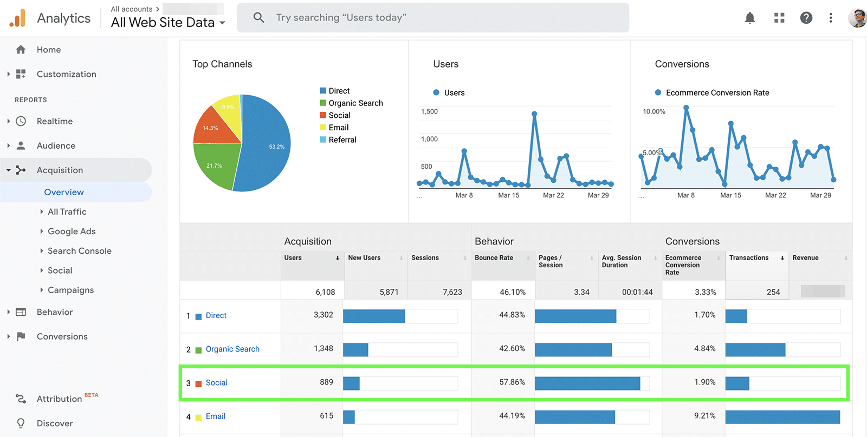867x437 pixels.
Task: Click the Analytics search field
Action: coord(433,18)
